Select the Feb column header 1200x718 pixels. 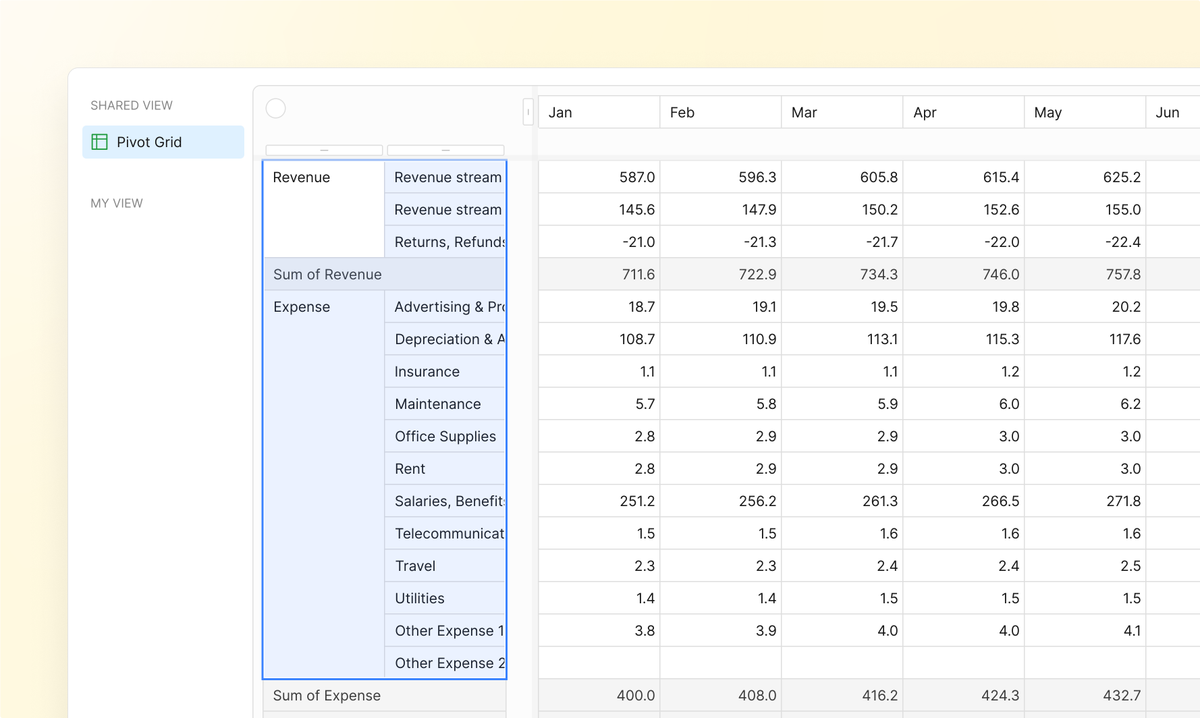pyautogui.click(x=720, y=112)
